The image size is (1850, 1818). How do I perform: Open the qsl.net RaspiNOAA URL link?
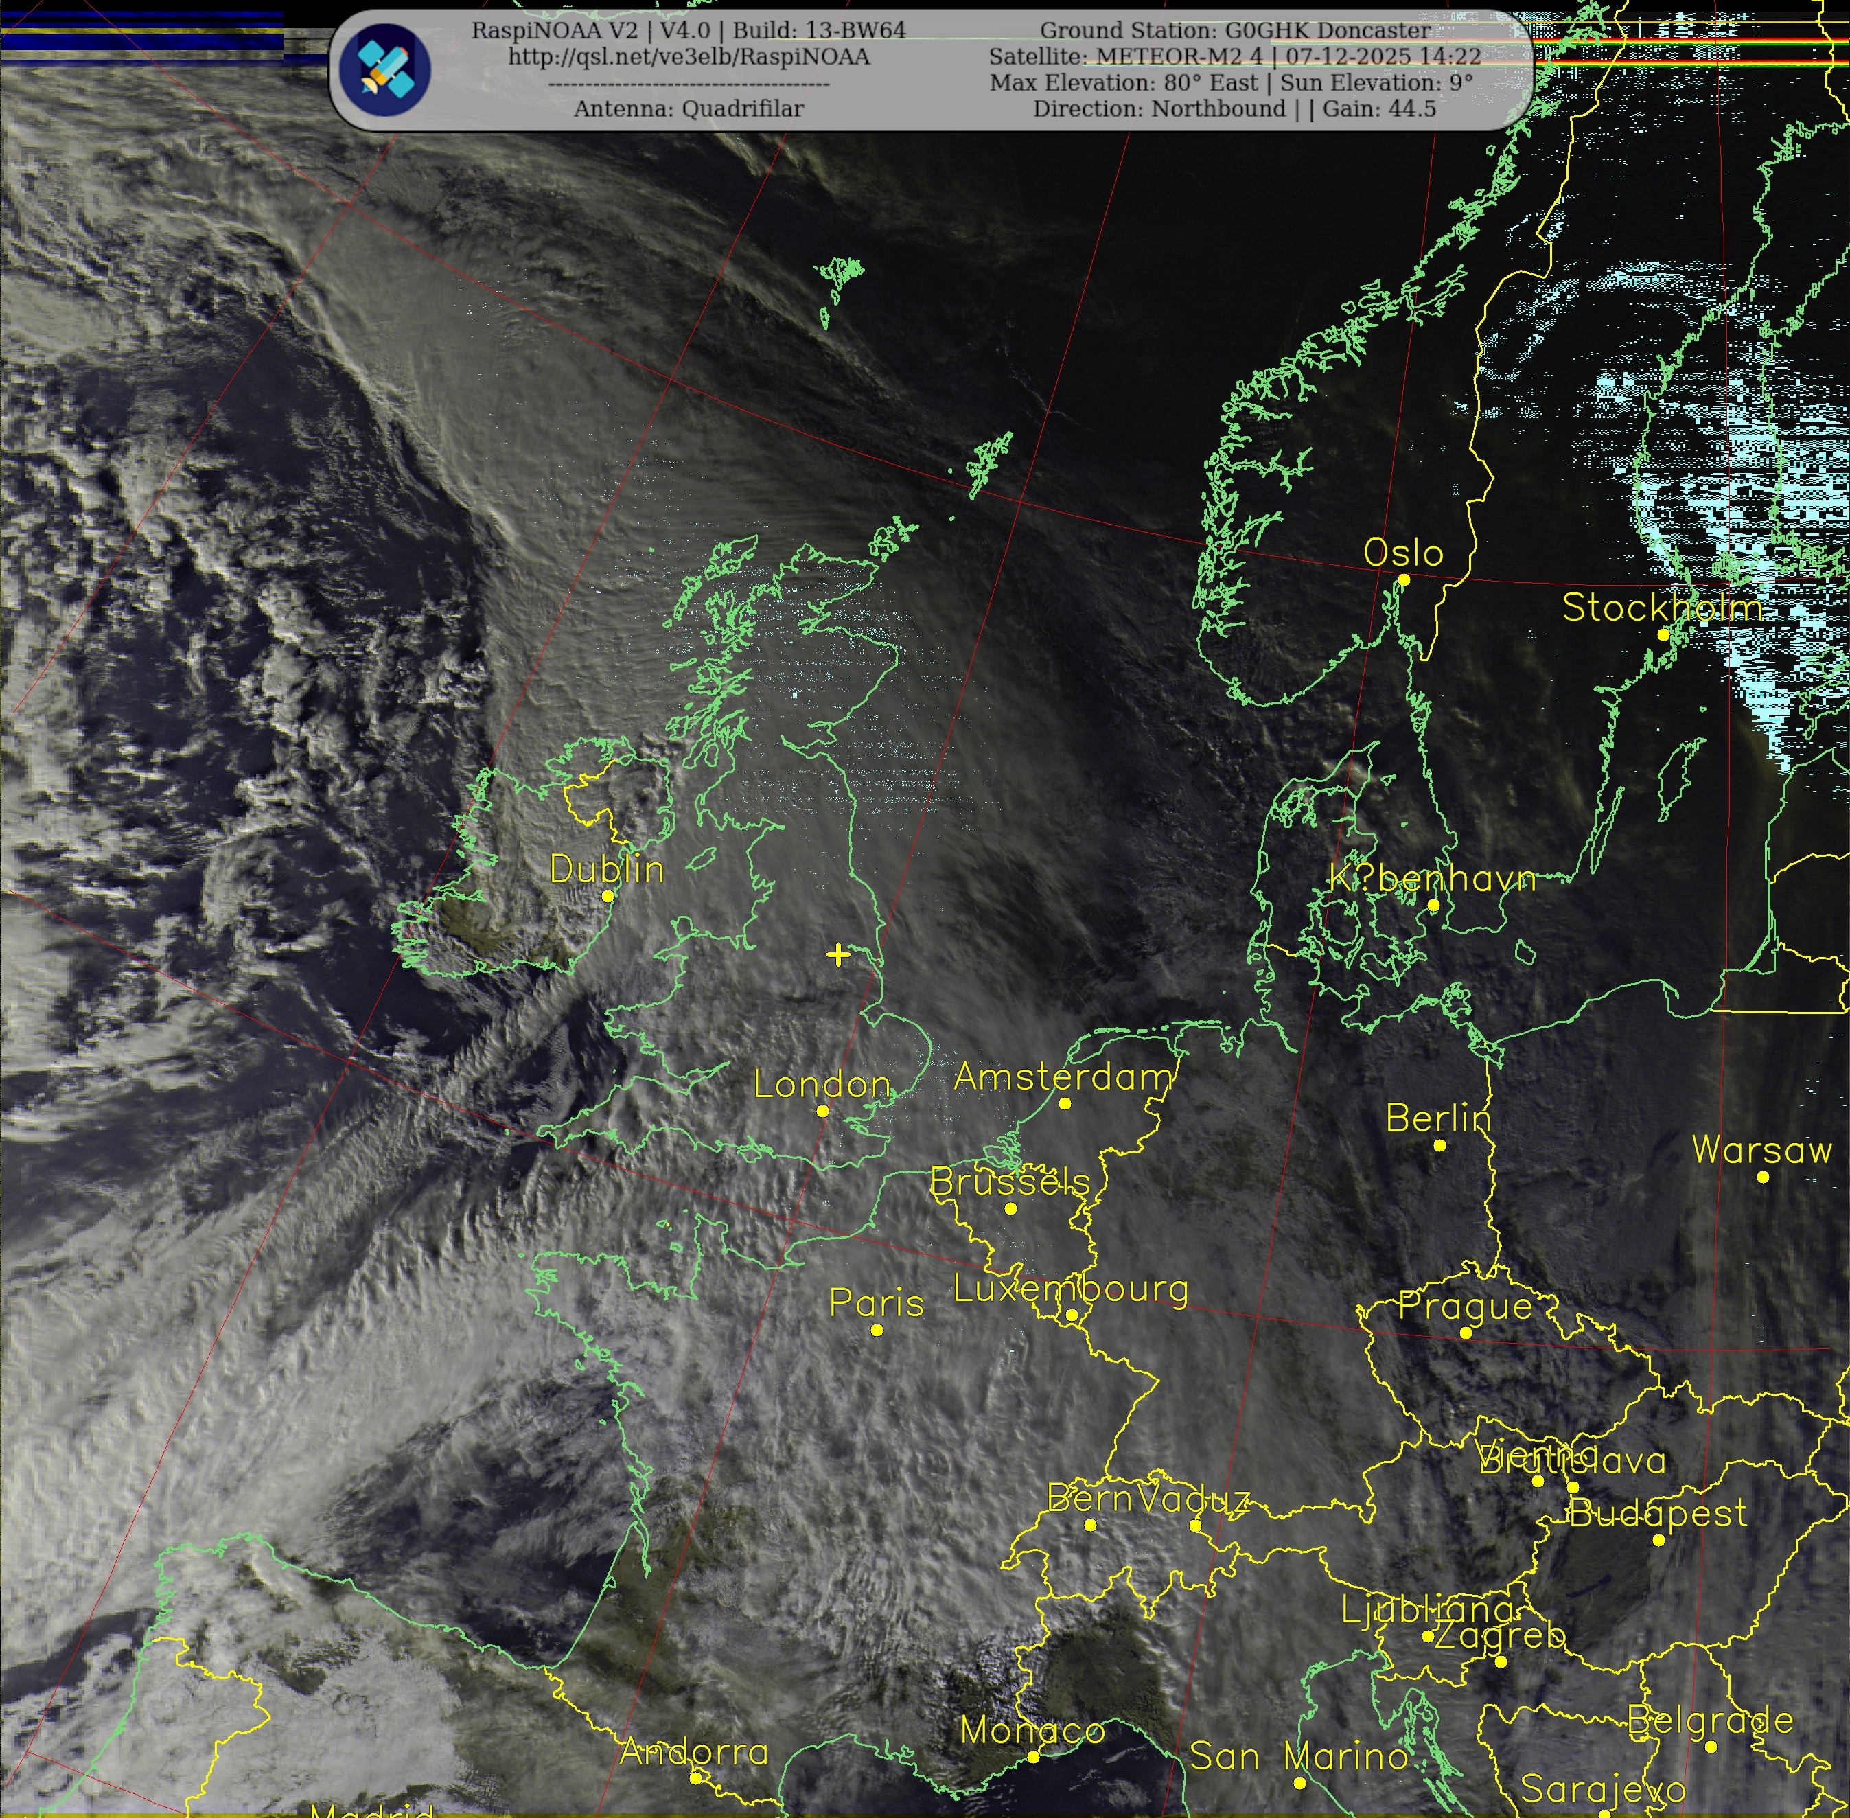[689, 57]
